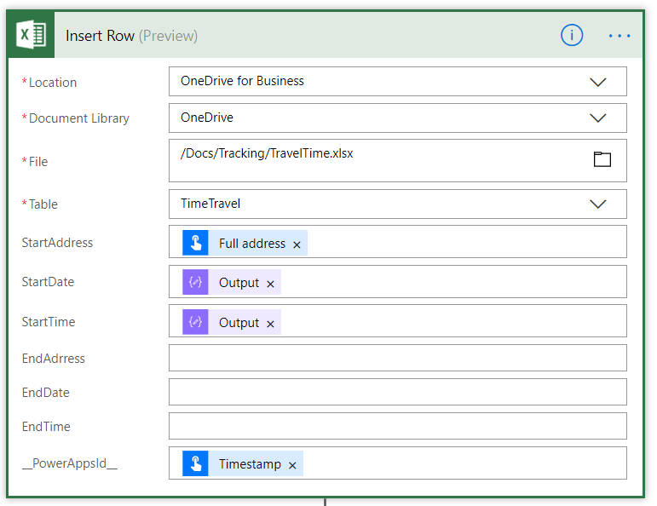Click the TravelTime.xlsx file path field

pos(375,159)
